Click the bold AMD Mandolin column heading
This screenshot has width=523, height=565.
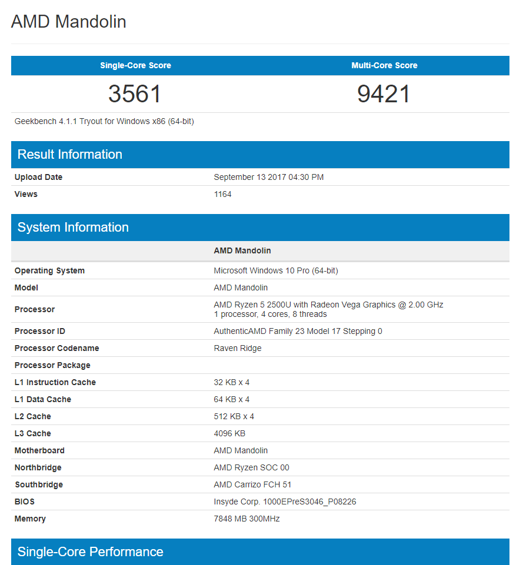242,251
